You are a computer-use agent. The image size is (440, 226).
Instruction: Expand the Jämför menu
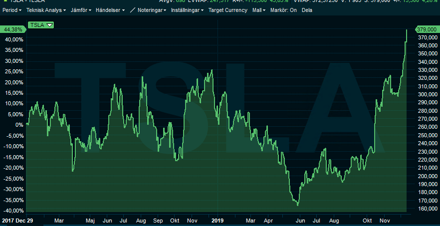[x=81, y=10]
